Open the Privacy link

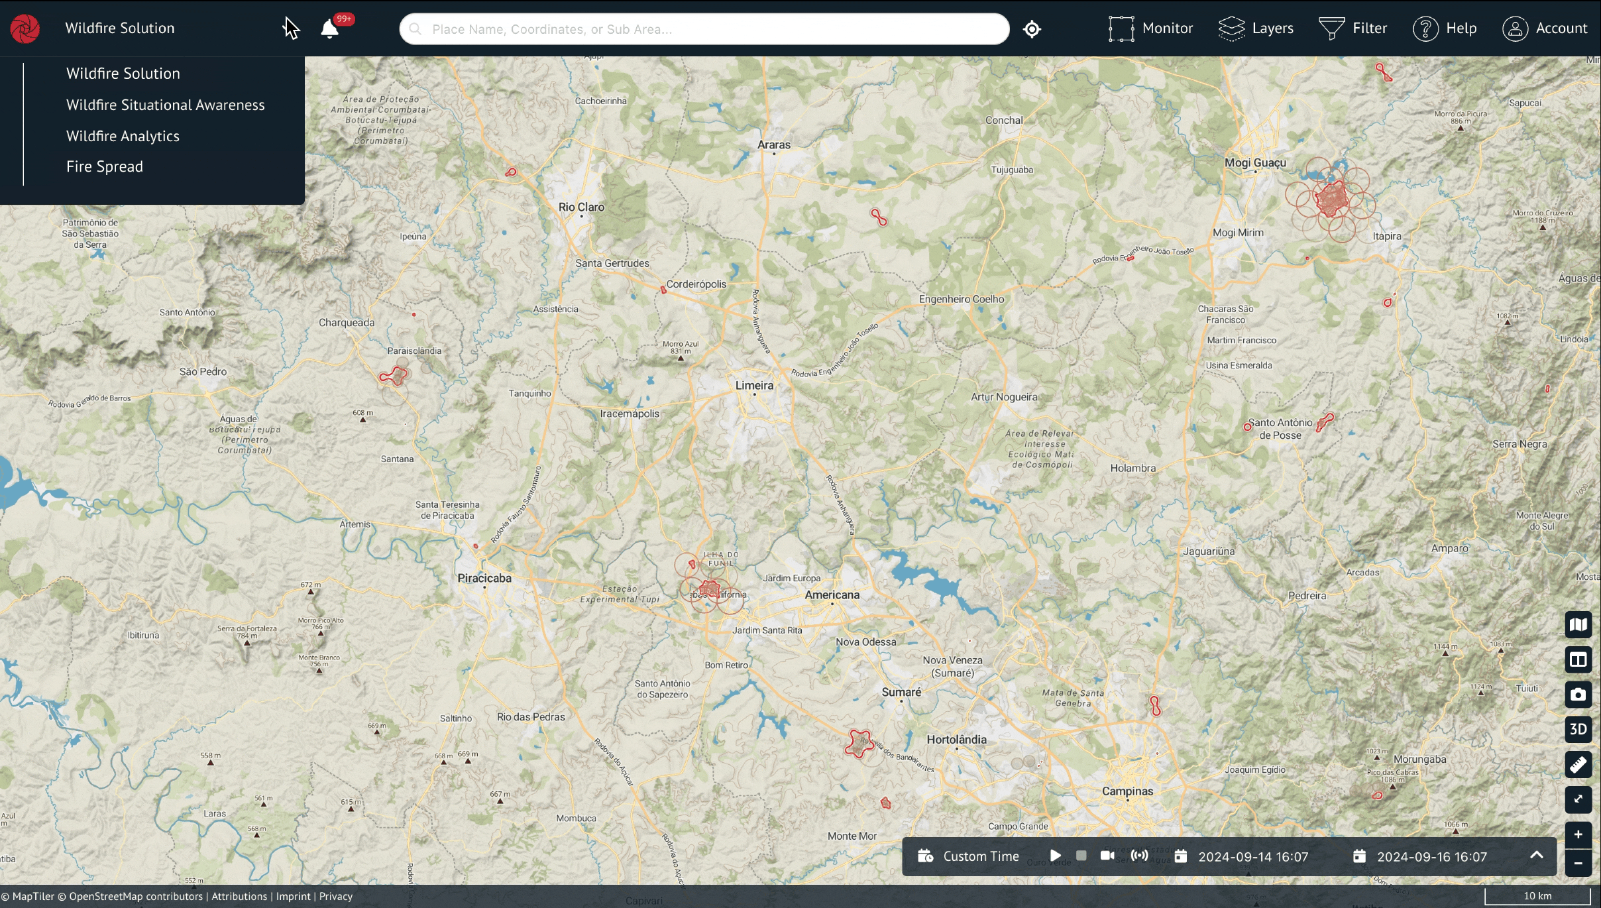pos(336,897)
